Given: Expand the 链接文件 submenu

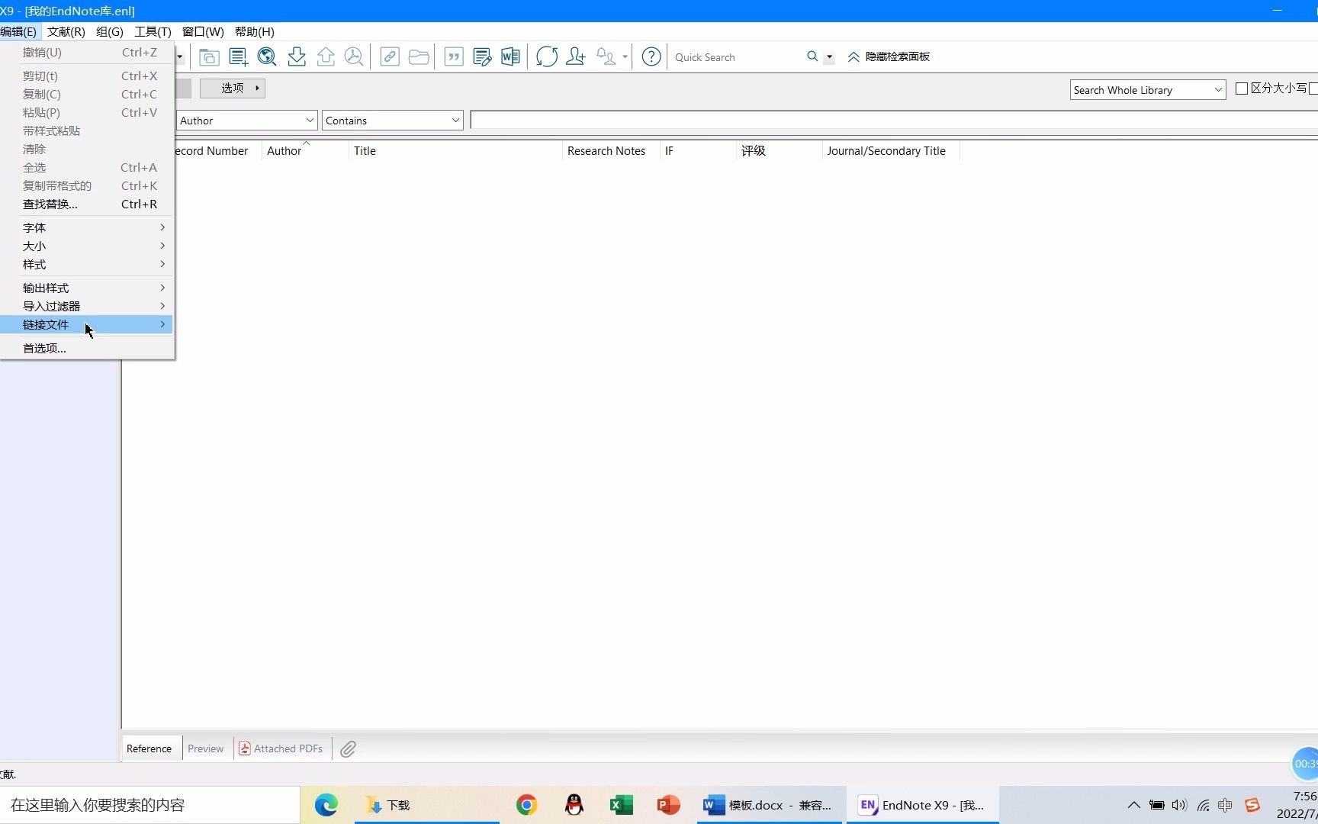Looking at the screenshot, I should click(86, 324).
